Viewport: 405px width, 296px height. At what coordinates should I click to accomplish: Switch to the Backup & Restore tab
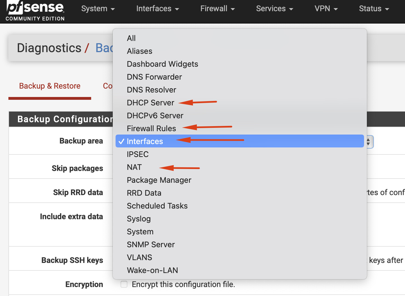tap(50, 86)
